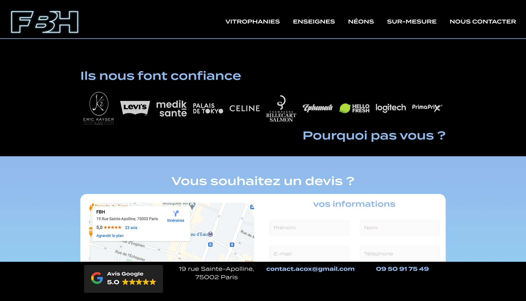Image resolution: width=526 pixels, height=301 pixels.
Task: Focus the Téléphone input field
Action: (399, 254)
